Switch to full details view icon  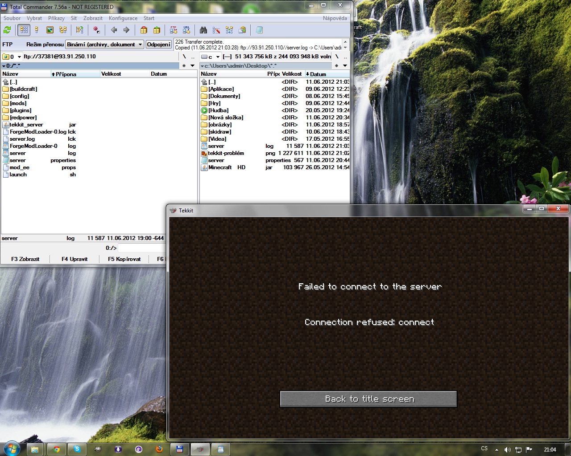37,30
